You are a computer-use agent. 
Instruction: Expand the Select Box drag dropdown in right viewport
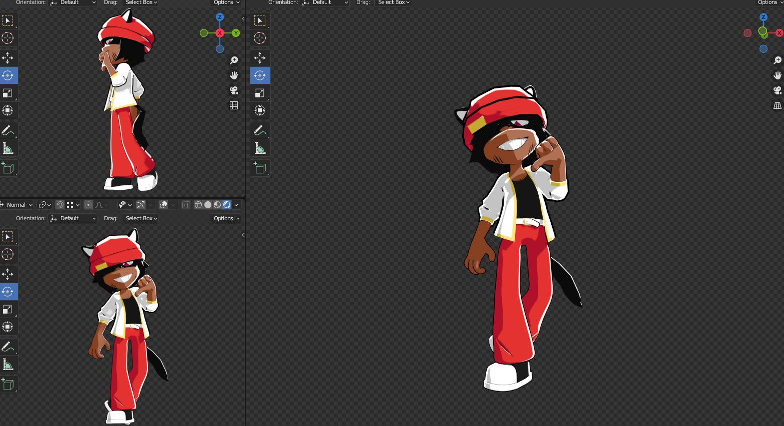[x=394, y=2]
